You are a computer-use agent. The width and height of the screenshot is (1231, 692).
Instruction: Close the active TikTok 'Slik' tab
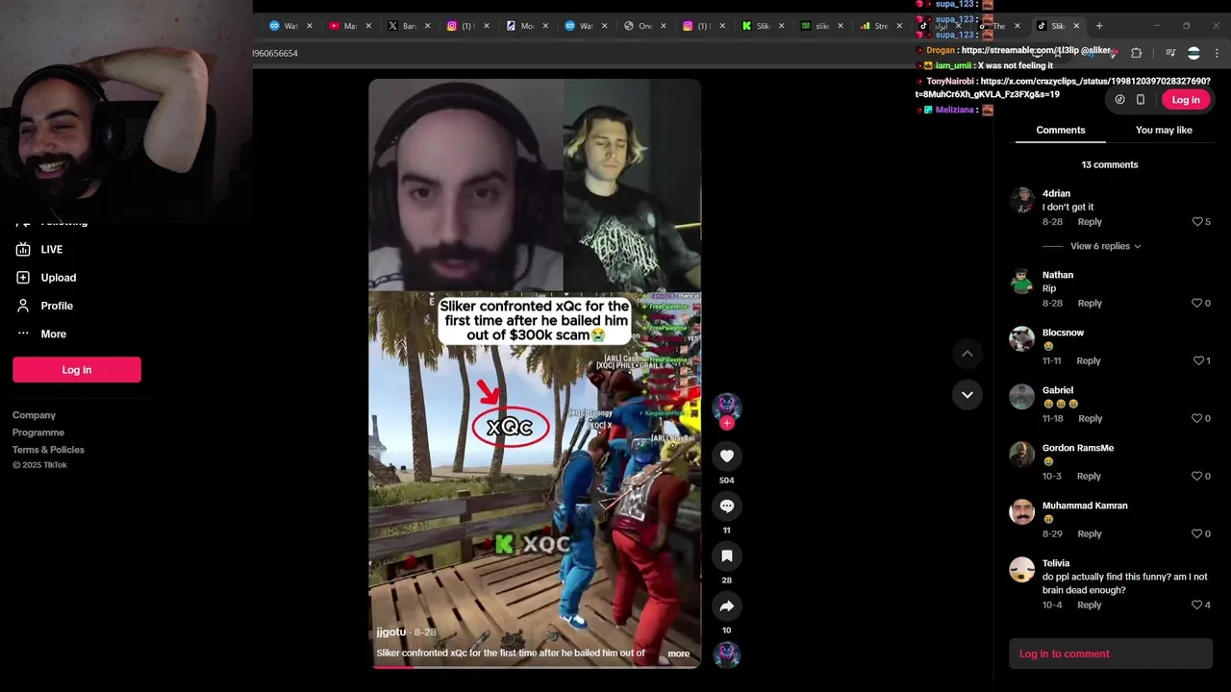point(1076,26)
